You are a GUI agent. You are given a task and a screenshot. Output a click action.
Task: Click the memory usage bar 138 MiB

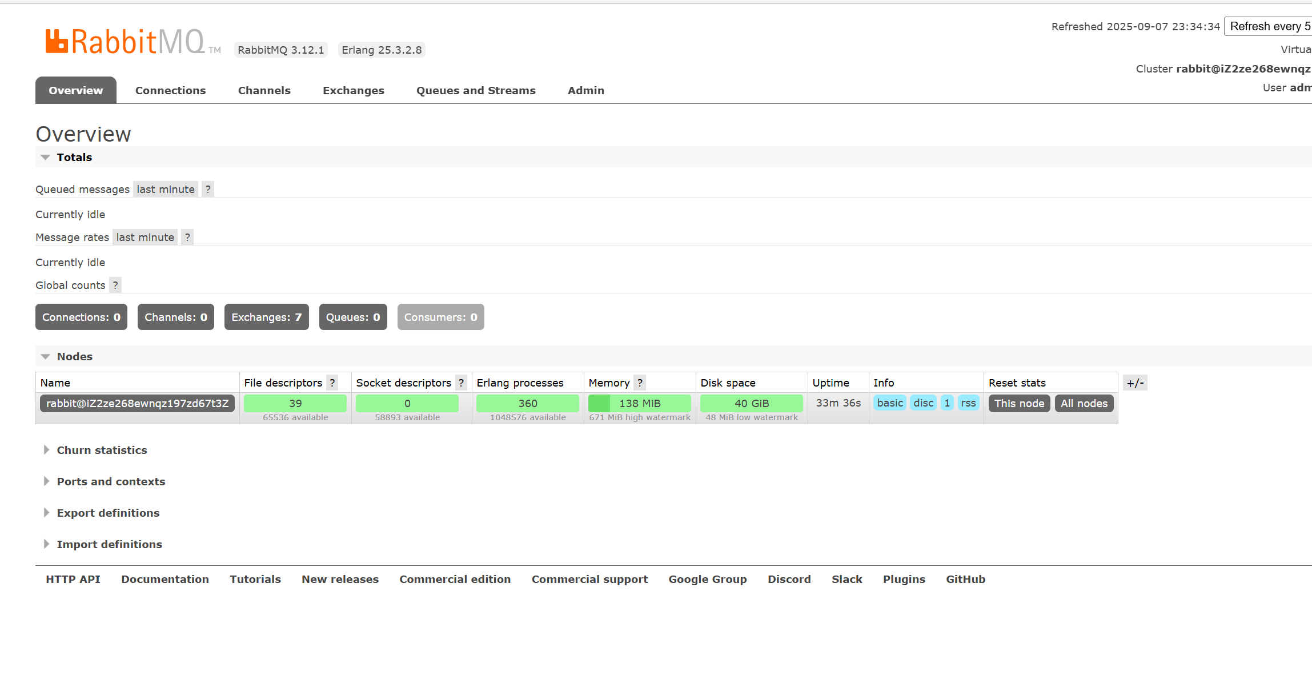click(x=640, y=403)
